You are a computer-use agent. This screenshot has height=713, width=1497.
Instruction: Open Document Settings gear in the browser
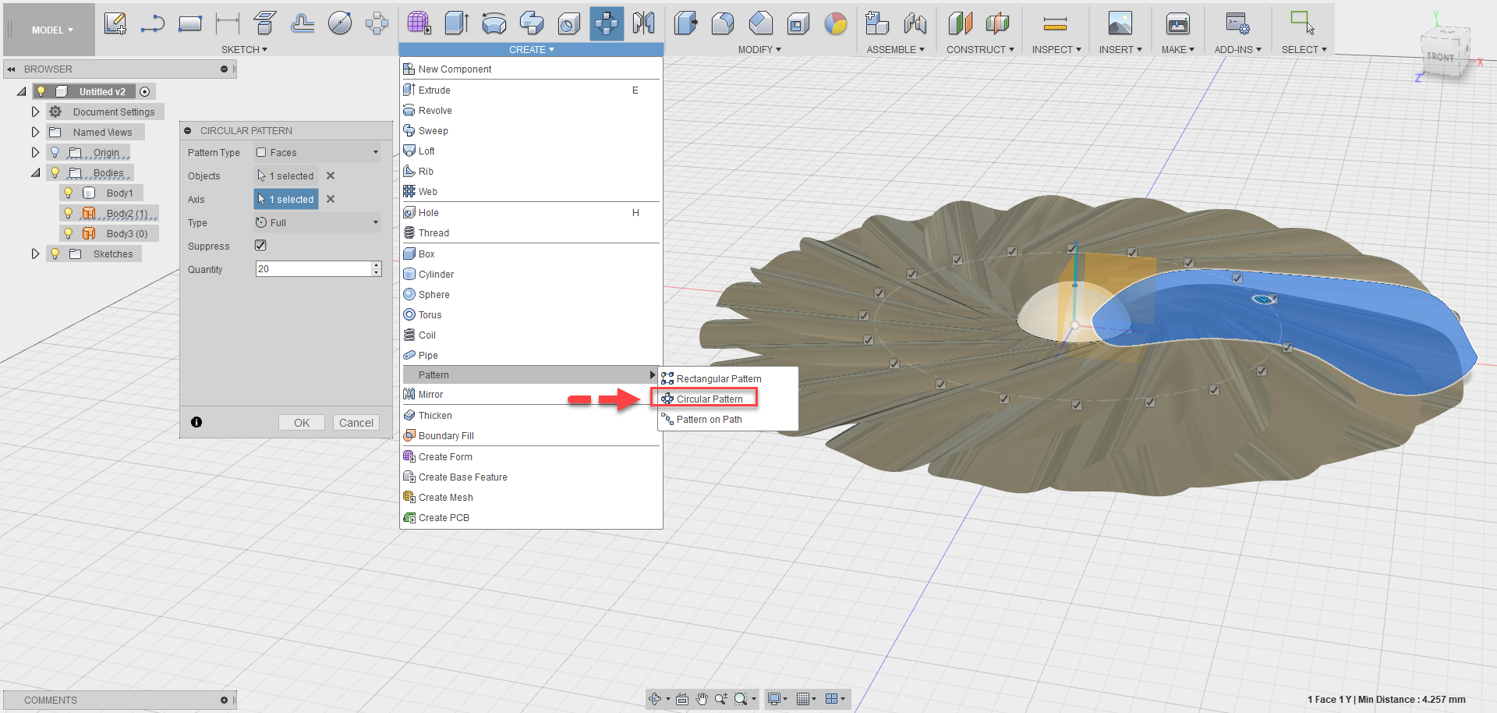pyautogui.click(x=55, y=112)
